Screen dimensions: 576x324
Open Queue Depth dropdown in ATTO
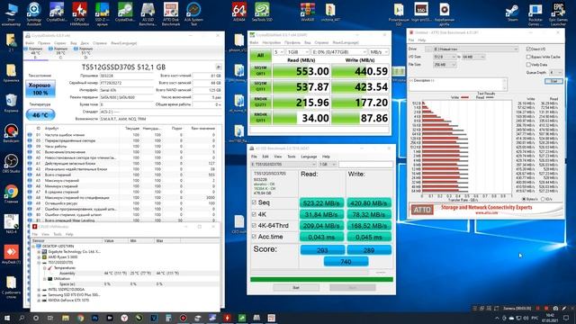(555, 72)
